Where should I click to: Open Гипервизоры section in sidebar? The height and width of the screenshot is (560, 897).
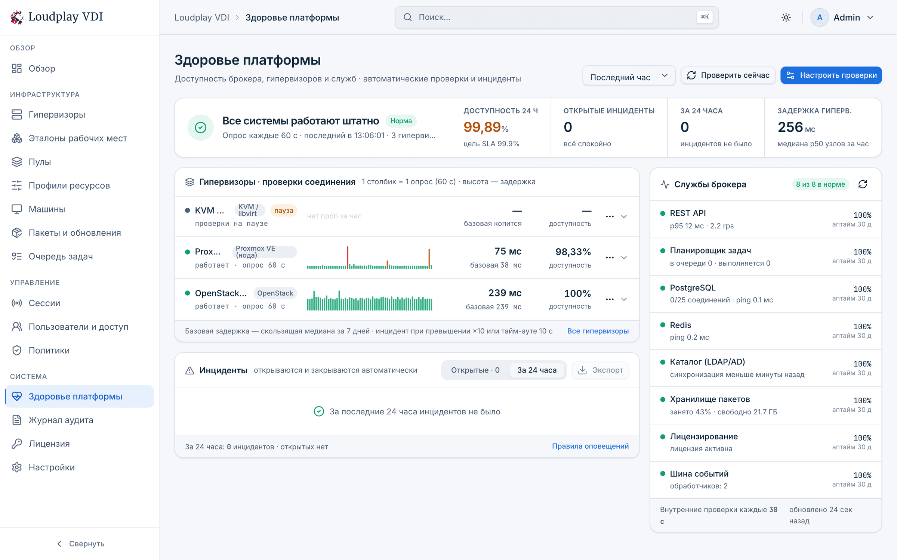79,115
